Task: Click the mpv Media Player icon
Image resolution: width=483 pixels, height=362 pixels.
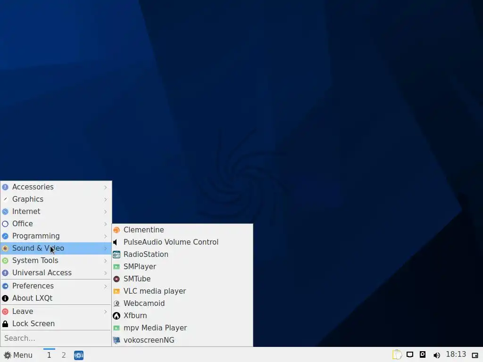Action: click(x=117, y=328)
